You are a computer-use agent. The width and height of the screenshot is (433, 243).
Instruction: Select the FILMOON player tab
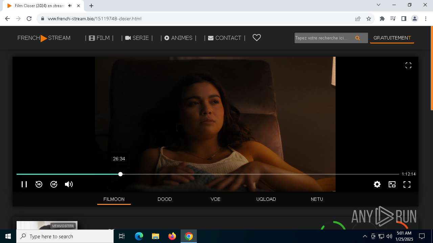coord(114,199)
